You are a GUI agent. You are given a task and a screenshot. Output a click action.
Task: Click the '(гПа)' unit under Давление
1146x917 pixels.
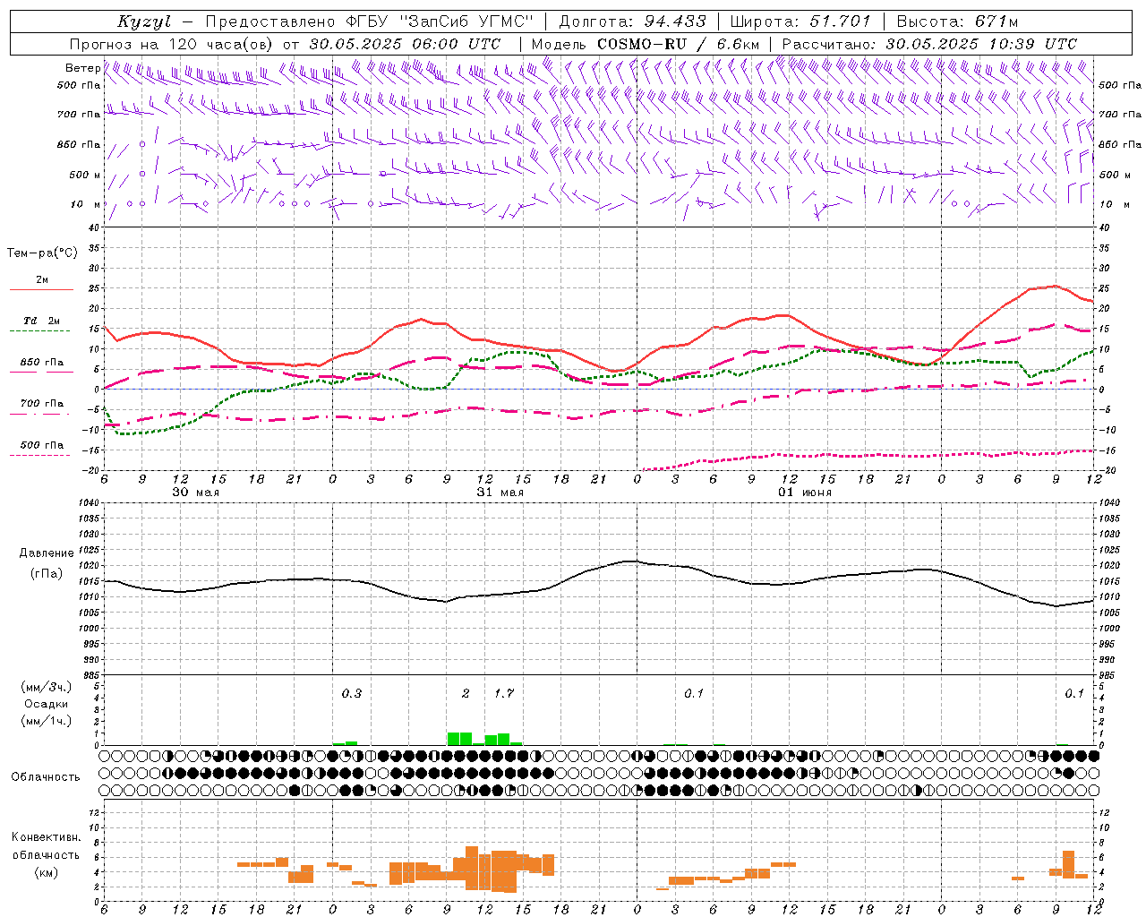pyautogui.click(x=47, y=573)
